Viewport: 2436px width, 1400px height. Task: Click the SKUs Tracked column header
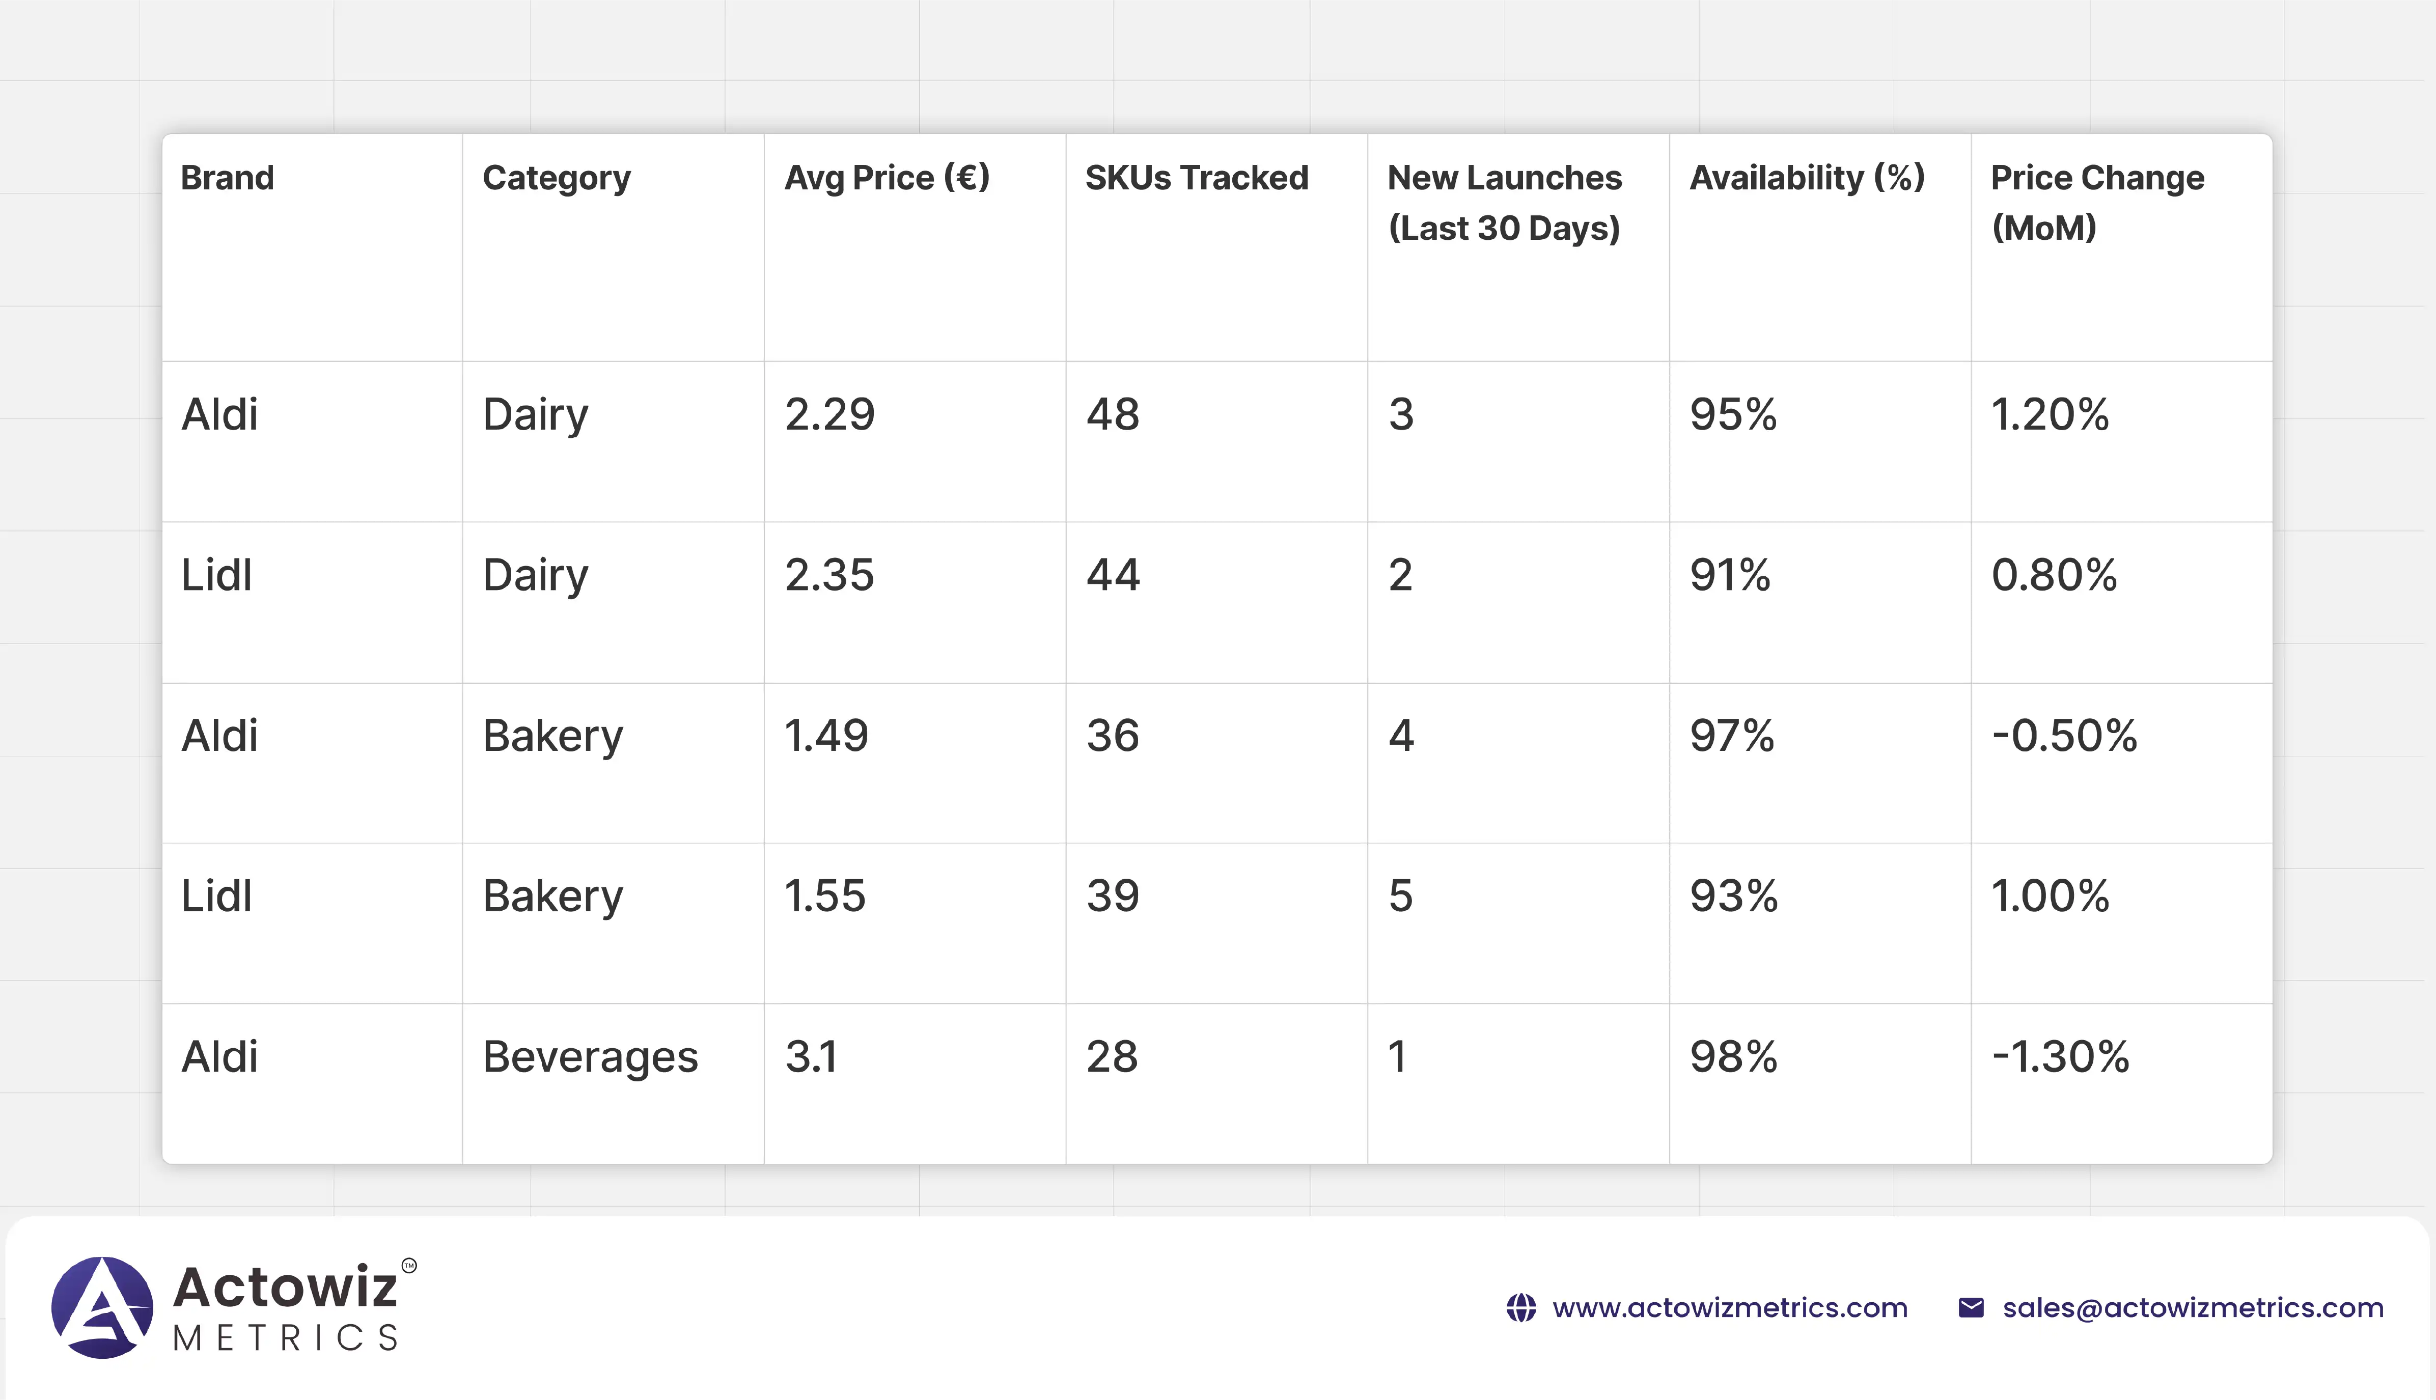point(1197,178)
